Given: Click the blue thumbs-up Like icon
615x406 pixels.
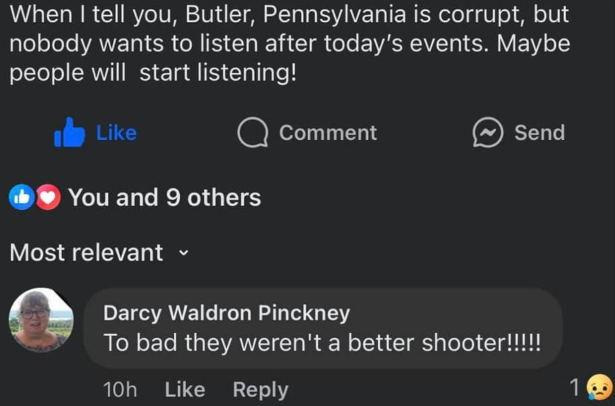Looking at the screenshot, I should [69, 133].
